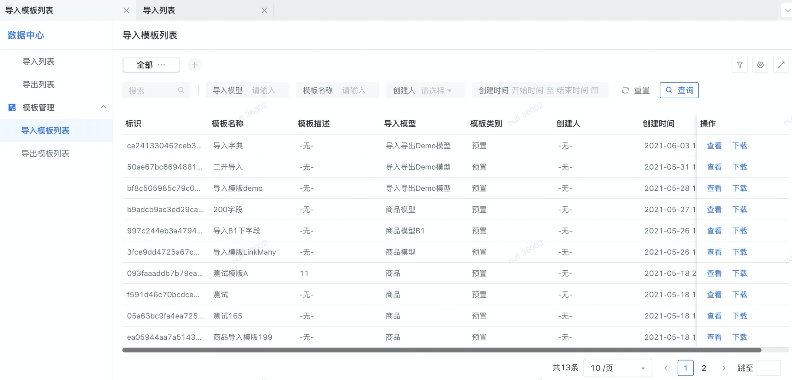Focus the 搜索 input field
Image resolution: width=792 pixels, height=380 pixels.
click(157, 90)
